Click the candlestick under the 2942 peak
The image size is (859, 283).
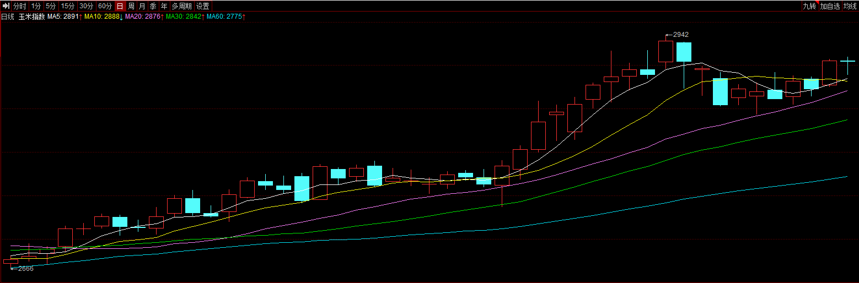click(666, 52)
